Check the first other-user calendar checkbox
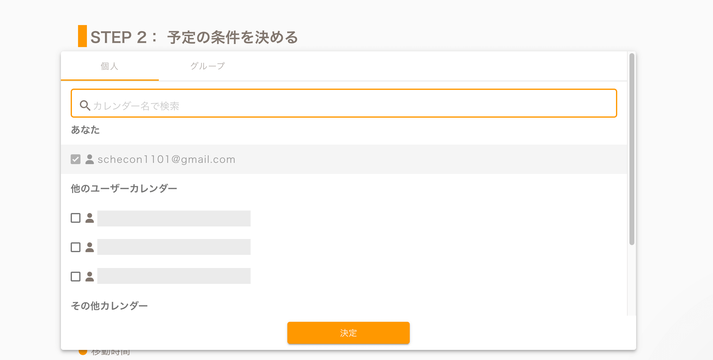This screenshot has height=360, width=713. click(x=76, y=218)
